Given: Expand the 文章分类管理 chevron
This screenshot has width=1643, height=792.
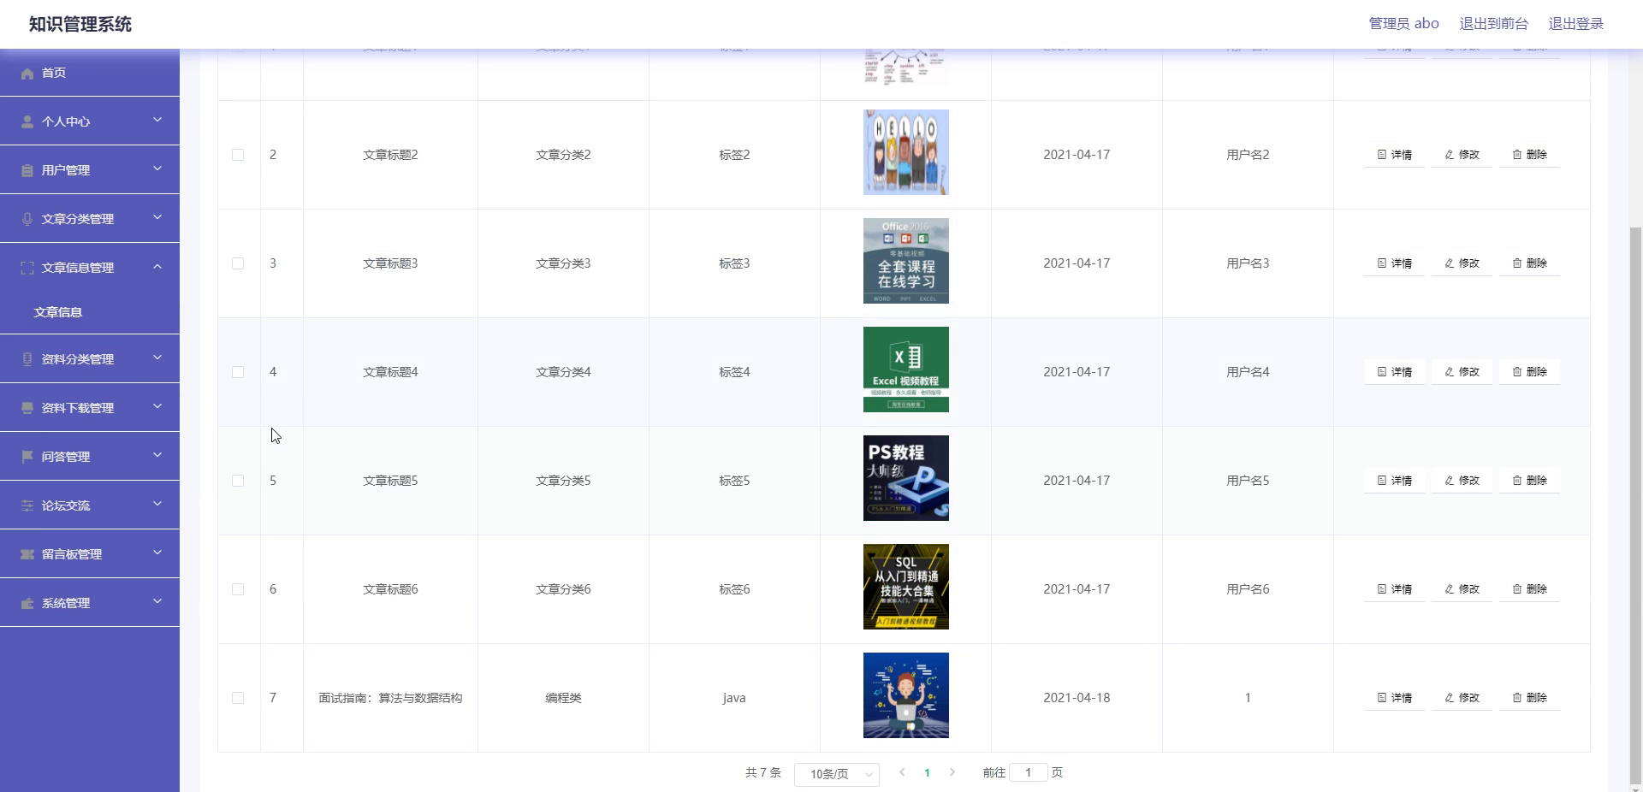Looking at the screenshot, I should 157,217.
